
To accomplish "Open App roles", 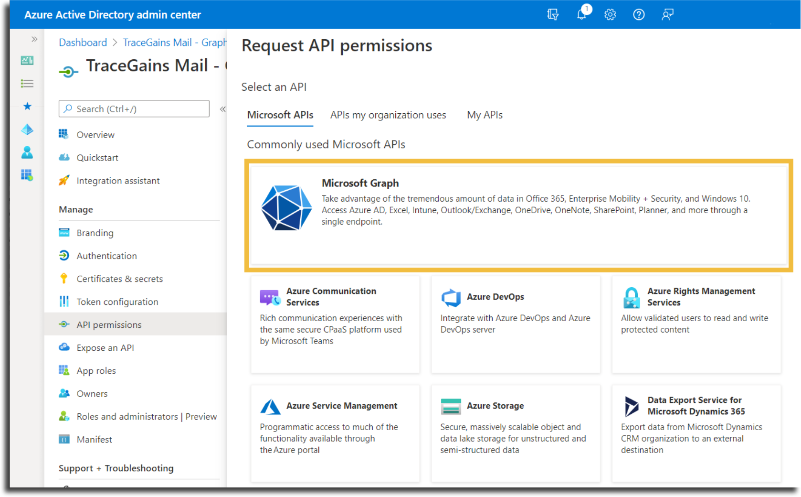I will coord(96,370).
